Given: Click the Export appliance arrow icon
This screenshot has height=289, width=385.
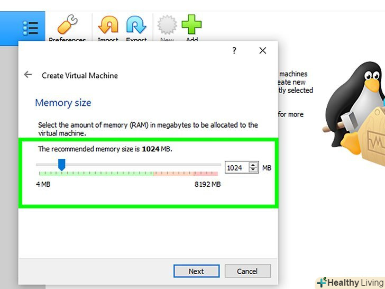Looking at the screenshot, I should [136, 24].
